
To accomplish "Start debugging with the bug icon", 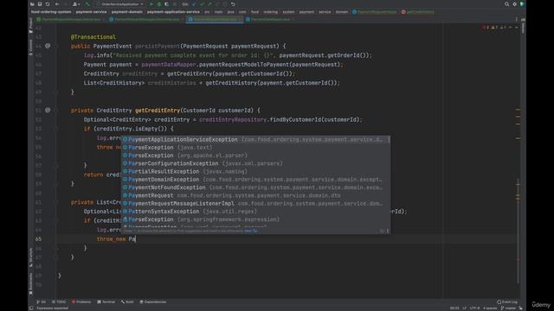I will click(159, 4).
